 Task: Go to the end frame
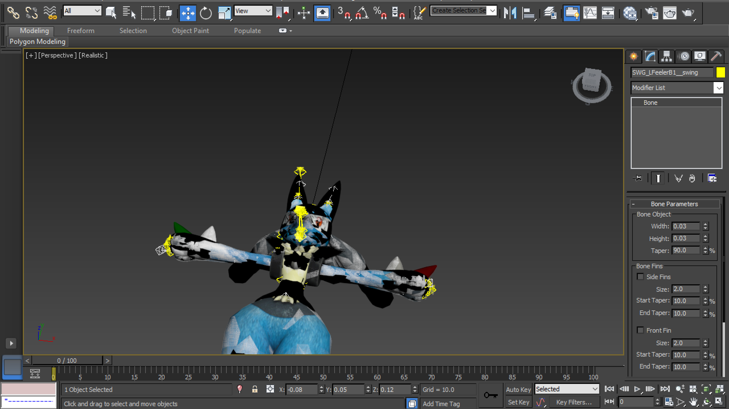click(x=665, y=389)
